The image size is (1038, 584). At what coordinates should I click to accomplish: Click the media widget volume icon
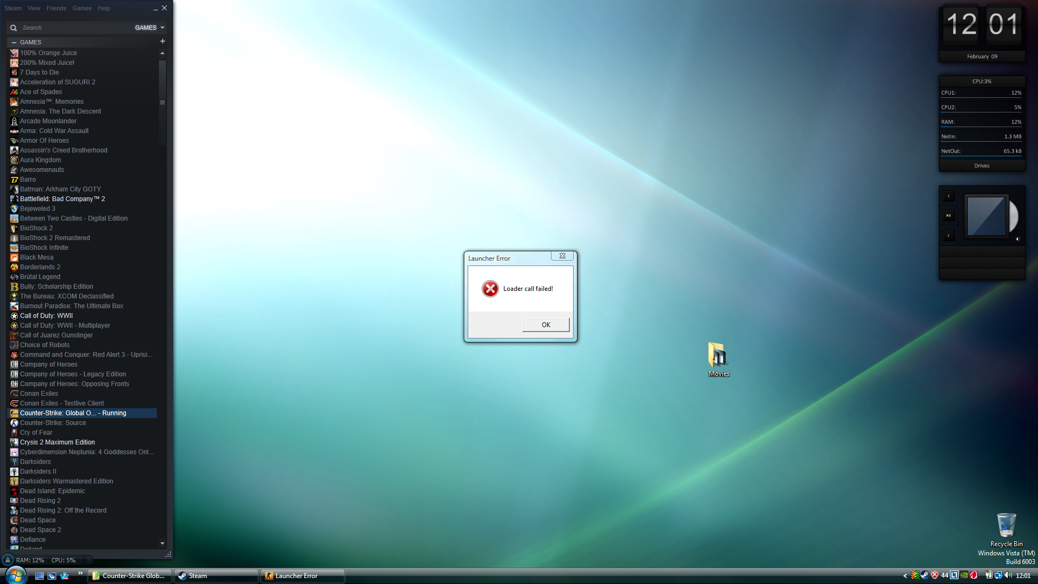[1017, 239]
